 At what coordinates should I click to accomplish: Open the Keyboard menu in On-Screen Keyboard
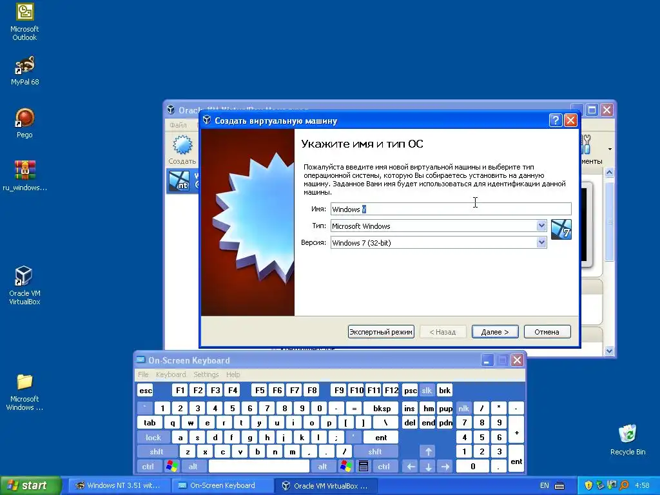click(x=170, y=374)
